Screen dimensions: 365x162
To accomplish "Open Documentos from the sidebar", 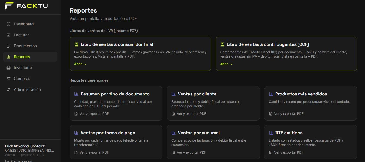I will coord(30,46).
